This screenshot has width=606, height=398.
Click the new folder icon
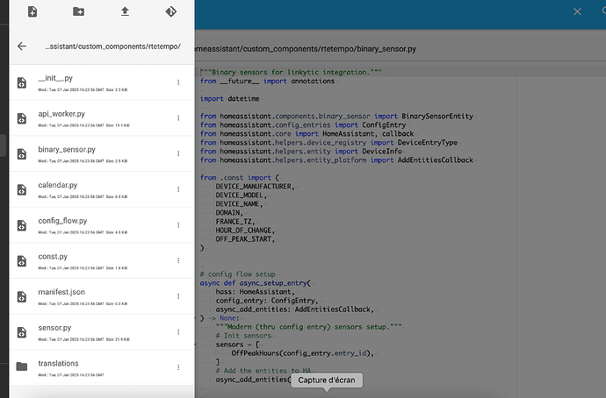point(78,11)
